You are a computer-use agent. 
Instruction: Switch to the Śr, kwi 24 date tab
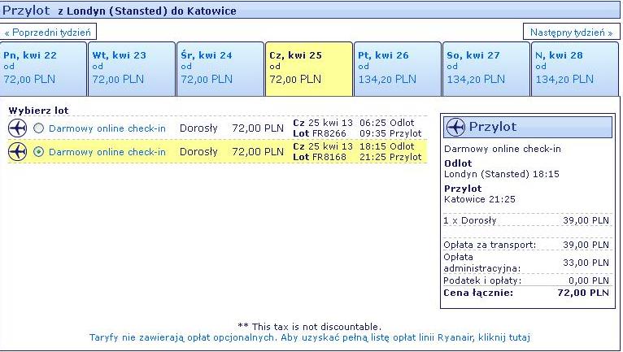click(x=220, y=69)
